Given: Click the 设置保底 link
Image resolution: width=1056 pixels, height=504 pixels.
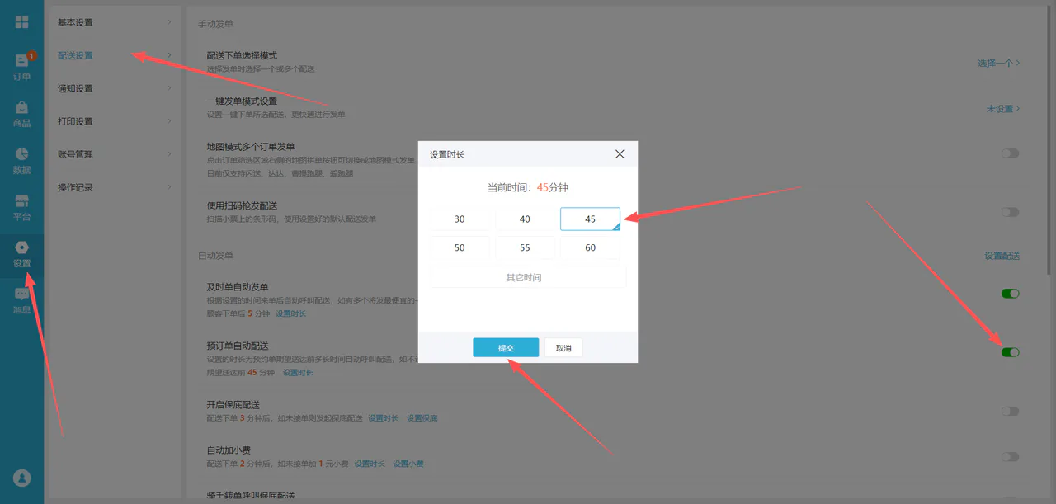Looking at the screenshot, I should (x=422, y=418).
